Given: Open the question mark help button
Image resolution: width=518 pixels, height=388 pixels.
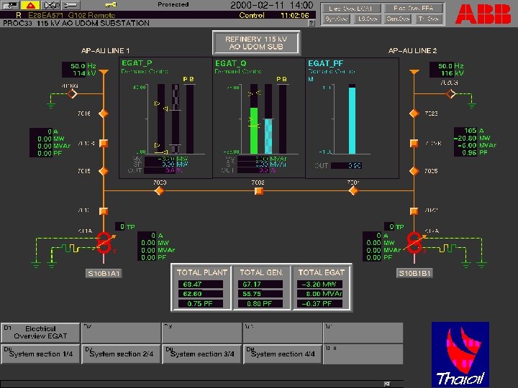Looking at the screenshot, I should (312, 23).
